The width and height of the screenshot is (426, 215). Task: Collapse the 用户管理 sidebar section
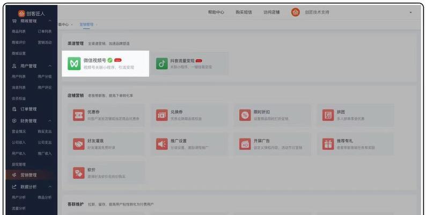coord(50,66)
